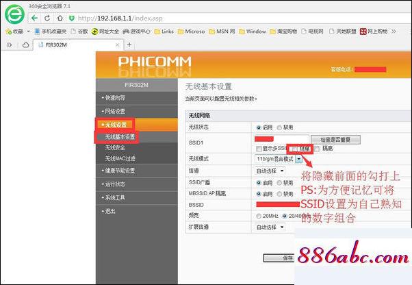This screenshot has height=285, width=412.
Task: Click the 检查是否重复 button
Action: (x=335, y=140)
